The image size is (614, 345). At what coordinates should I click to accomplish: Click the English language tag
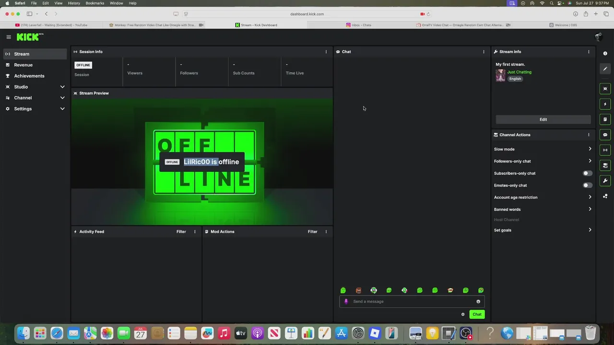coord(515,79)
